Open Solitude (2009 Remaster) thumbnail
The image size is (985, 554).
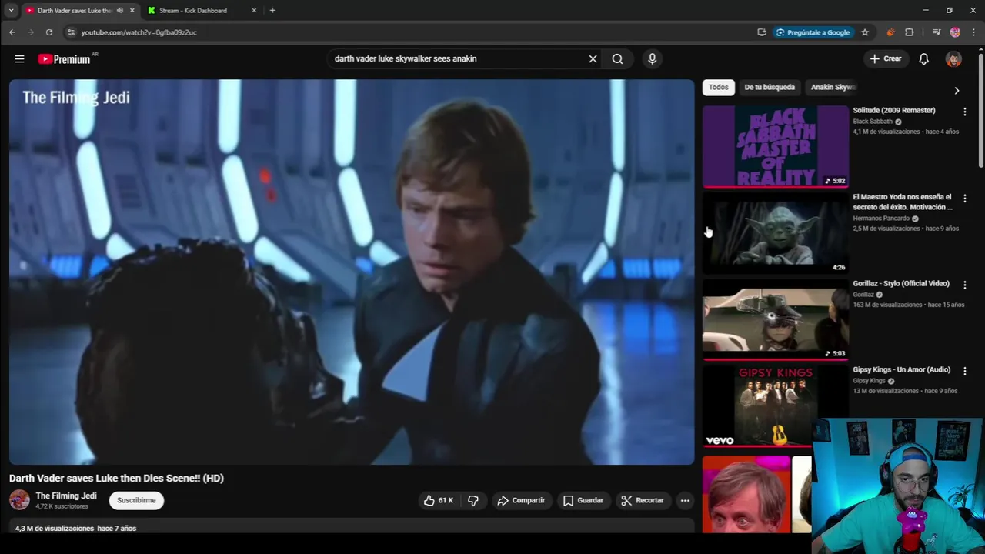pos(776,146)
